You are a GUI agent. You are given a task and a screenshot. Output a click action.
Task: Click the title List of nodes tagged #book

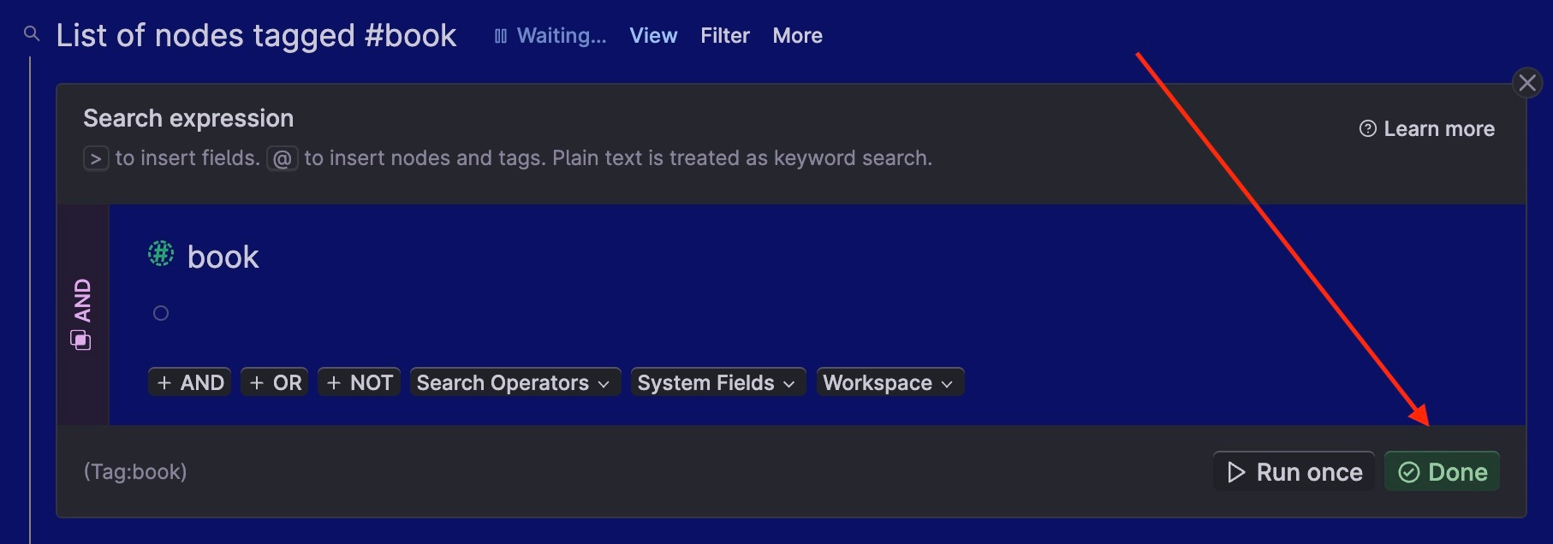coord(256,36)
